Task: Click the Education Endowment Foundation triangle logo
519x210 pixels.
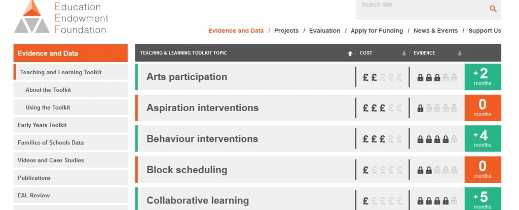Action: click(32, 17)
